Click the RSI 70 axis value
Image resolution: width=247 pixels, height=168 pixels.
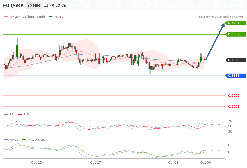[230, 121]
